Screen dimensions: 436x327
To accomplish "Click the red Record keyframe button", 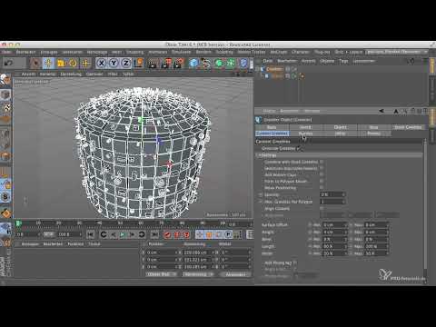I will [x=167, y=234].
